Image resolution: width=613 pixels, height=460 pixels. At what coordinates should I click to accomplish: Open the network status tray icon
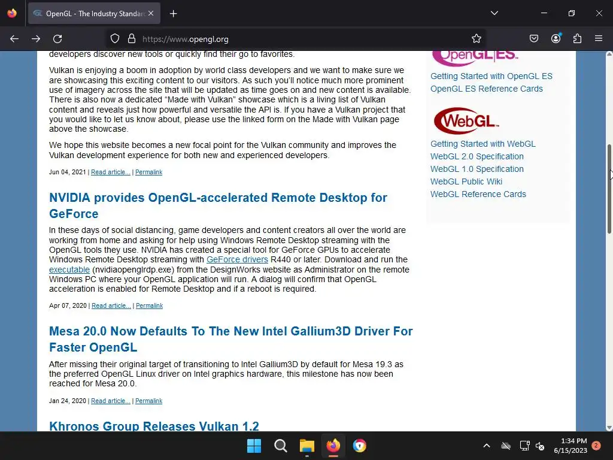[x=524, y=446]
